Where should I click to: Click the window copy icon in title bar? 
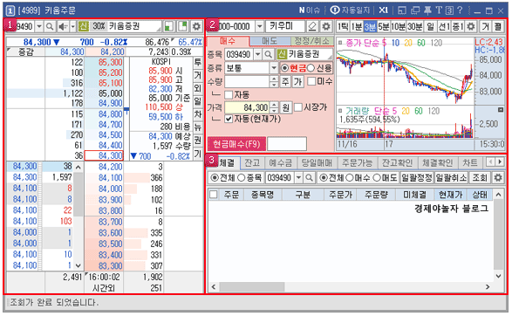coord(415,10)
